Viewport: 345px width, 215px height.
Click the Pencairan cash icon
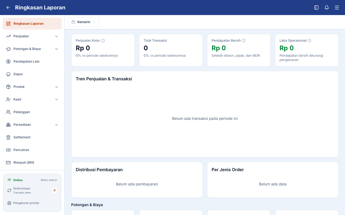[8, 150]
